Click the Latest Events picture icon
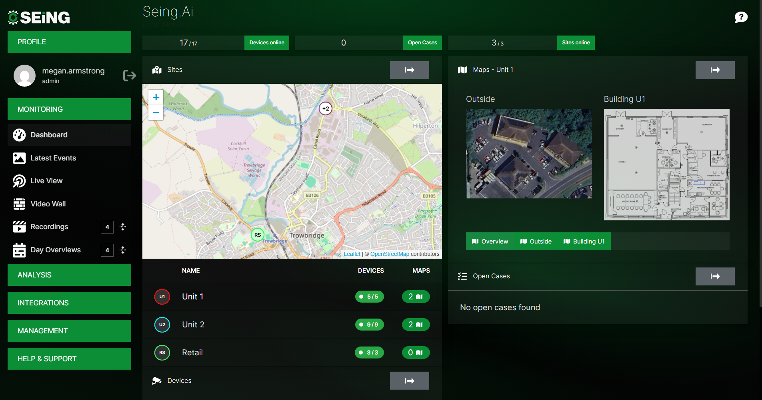762x400 pixels. [x=19, y=158]
